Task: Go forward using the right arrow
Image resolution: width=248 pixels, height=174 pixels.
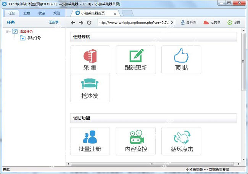Action: point(81,23)
